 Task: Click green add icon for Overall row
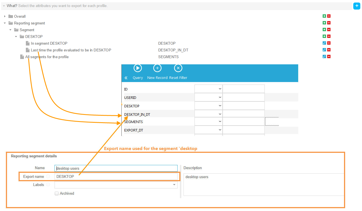coord(324,16)
